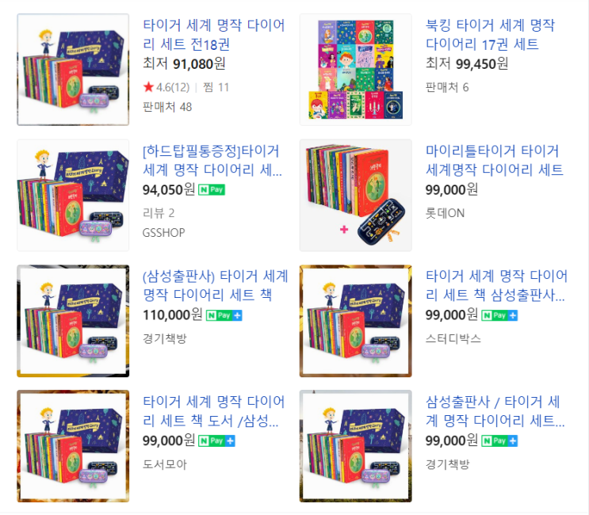Click the 리뷰 2 review count

click(159, 213)
